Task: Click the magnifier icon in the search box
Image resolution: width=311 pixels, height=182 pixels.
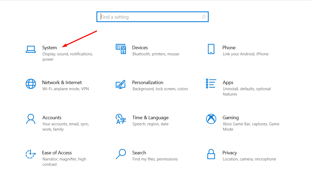Action: point(204,17)
